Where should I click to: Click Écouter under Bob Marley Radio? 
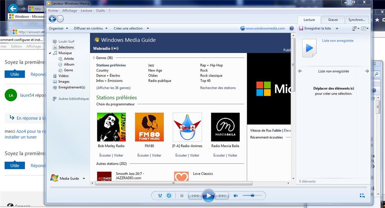[x=105, y=155]
